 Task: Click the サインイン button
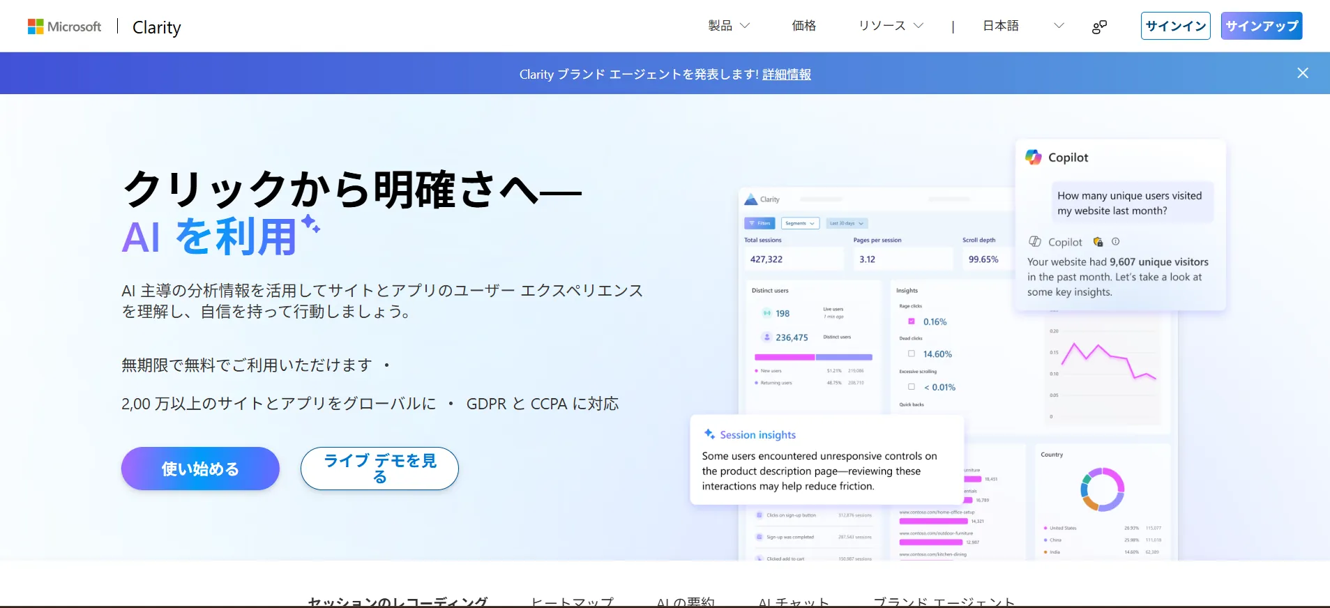coord(1176,26)
